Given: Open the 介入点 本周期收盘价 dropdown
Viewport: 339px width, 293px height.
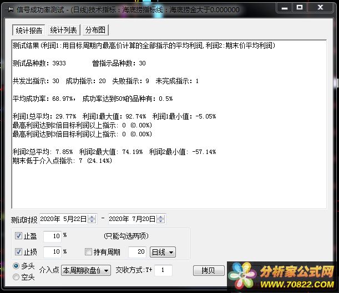Looking at the screenshot, I should (86, 270).
